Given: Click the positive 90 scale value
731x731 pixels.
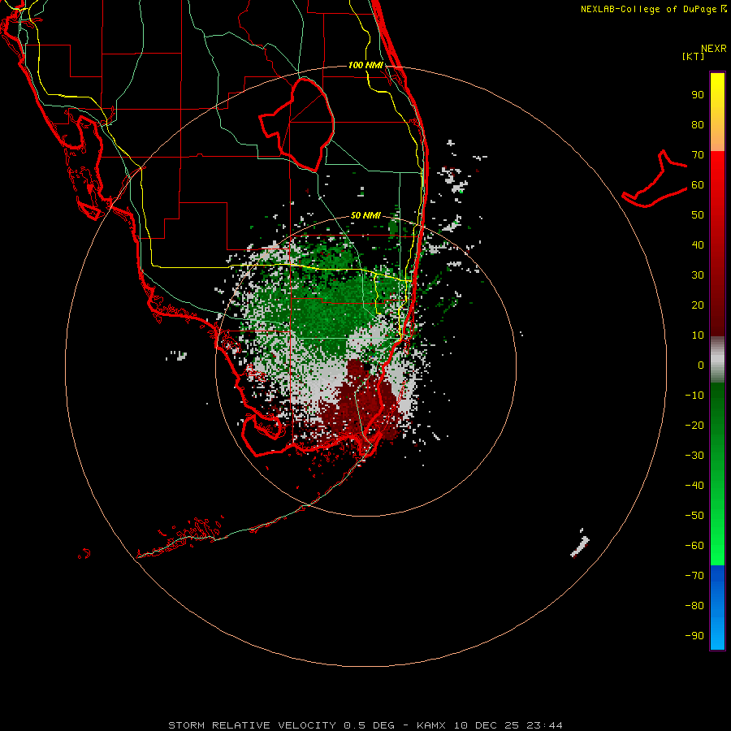Looking at the screenshot, I should click(698, 95).
